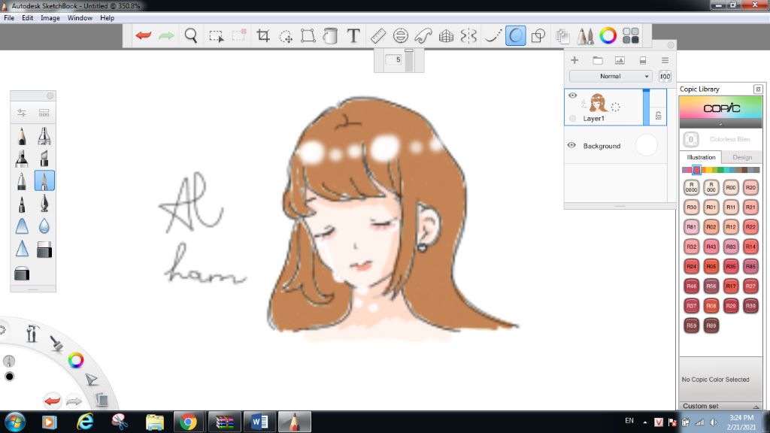This screenshot has height=433, width=770.
Task: Add an image layer
Action: [x=620, y=60]
